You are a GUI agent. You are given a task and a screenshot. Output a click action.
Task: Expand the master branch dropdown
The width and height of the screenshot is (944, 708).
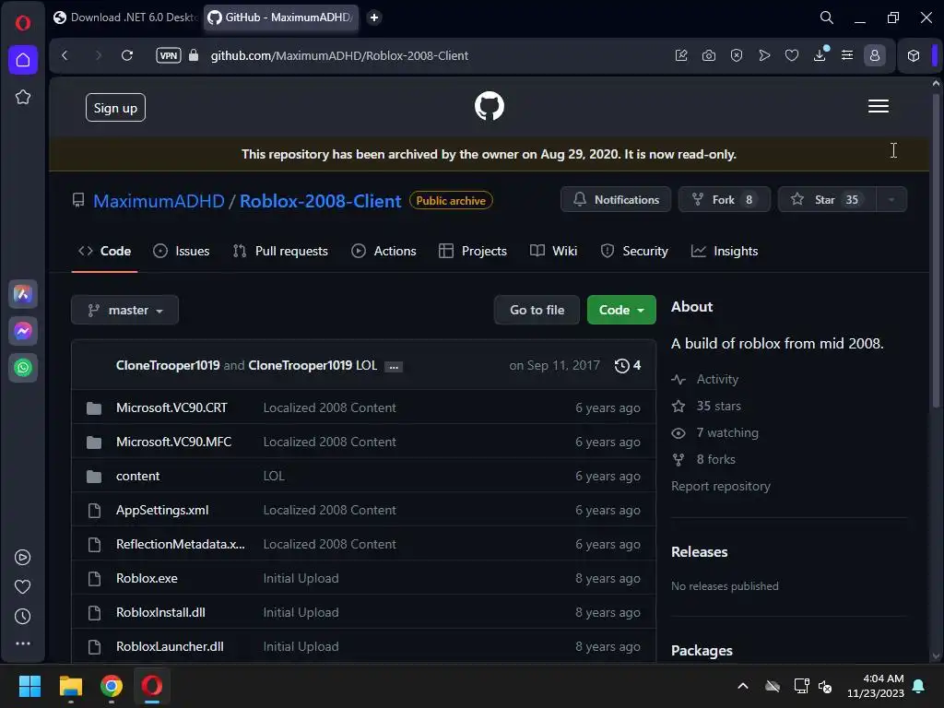[124, 310]
